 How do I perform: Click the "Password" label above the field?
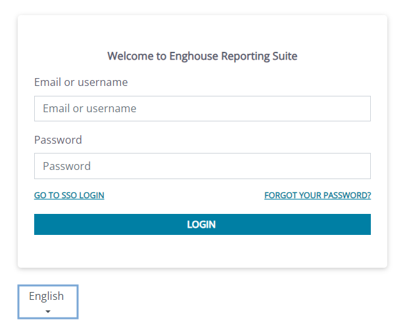[58, 140]
